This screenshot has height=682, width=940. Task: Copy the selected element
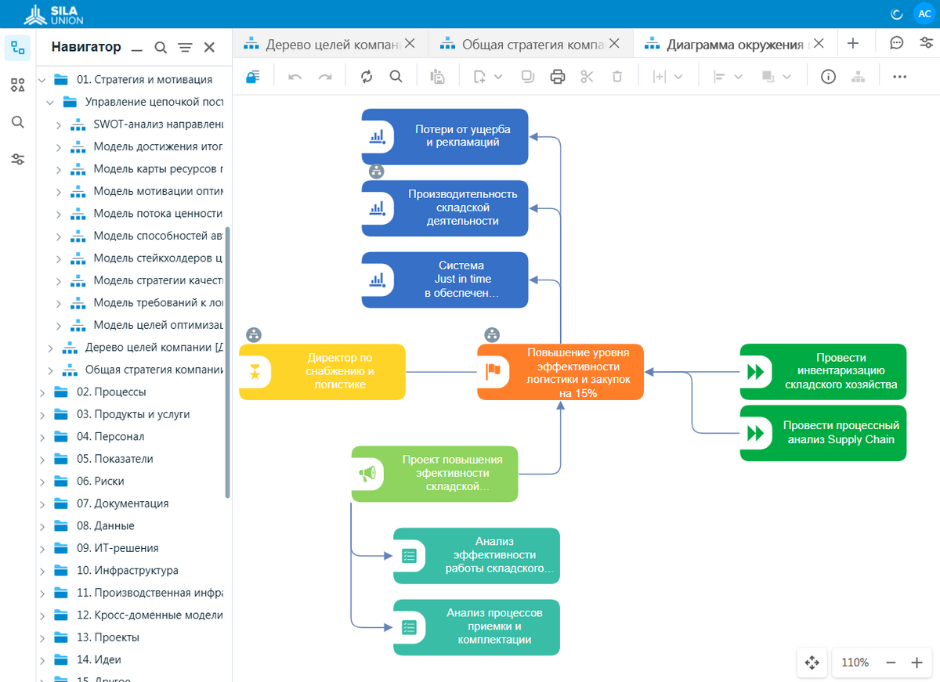(x=528, y=77)
